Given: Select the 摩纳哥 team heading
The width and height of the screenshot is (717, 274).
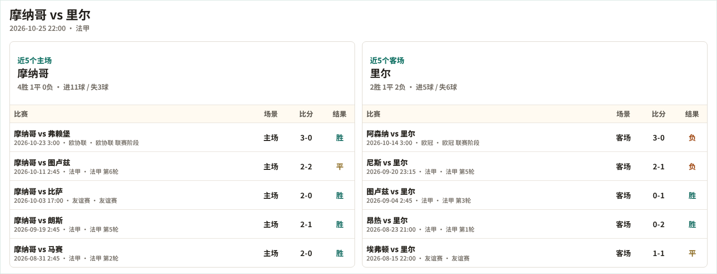Looking at the screenshot, I should (x=33, y=73).
